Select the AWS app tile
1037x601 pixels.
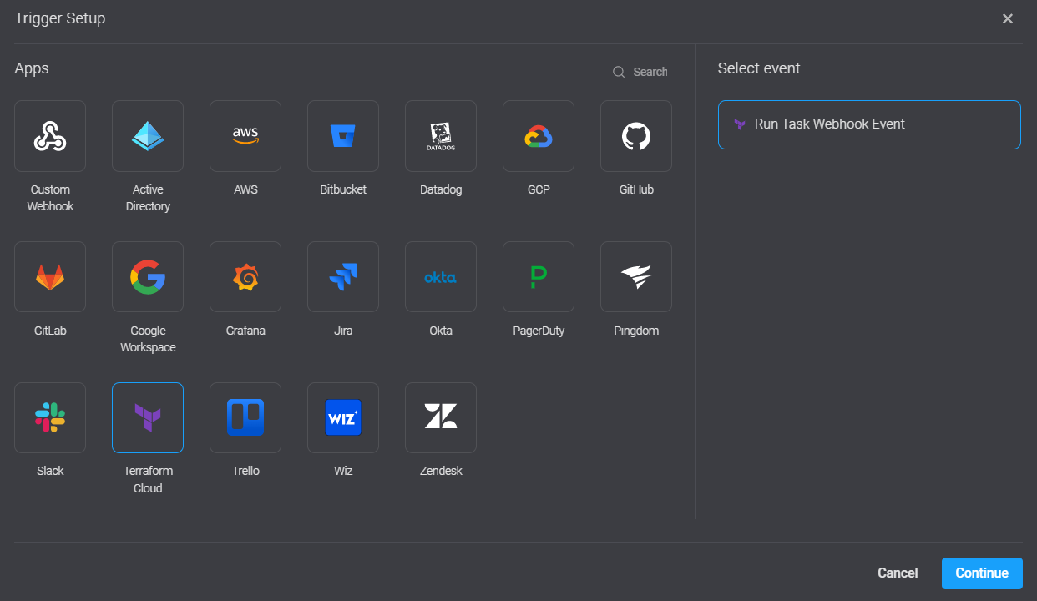(245, 136)
